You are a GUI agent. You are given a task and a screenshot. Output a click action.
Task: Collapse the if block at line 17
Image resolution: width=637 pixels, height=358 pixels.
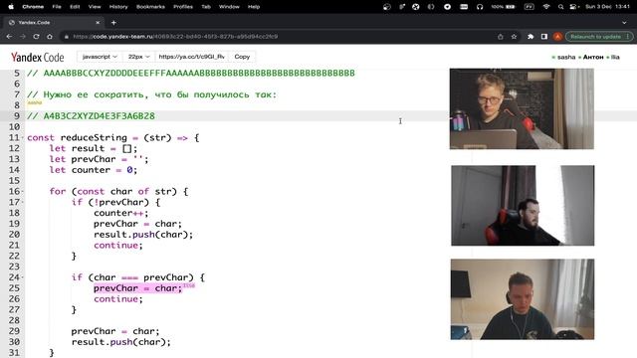point(22,203)
